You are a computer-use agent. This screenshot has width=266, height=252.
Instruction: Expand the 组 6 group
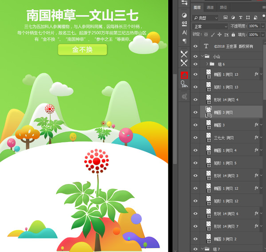[x=207, y=64]
